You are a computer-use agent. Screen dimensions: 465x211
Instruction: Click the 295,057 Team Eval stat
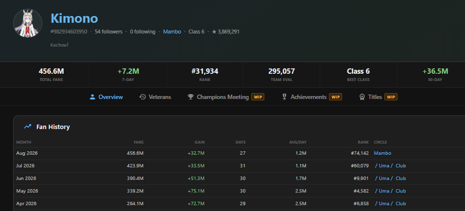coord(281,74)
